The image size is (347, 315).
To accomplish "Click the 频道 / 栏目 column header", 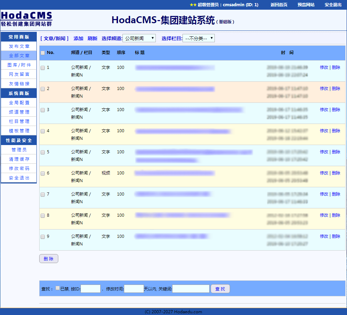I will pyautogui.click(x=82, y=53).
